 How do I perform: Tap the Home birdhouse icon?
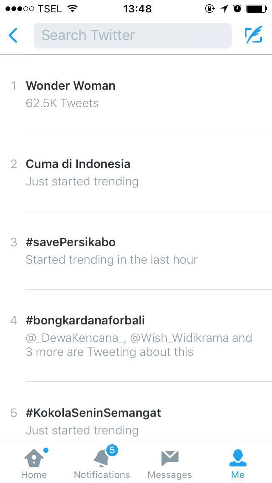(x=33, y=458)
